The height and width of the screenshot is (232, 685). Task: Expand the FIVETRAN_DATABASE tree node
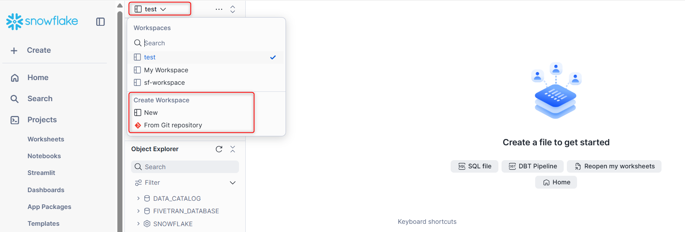click(138, 211)
